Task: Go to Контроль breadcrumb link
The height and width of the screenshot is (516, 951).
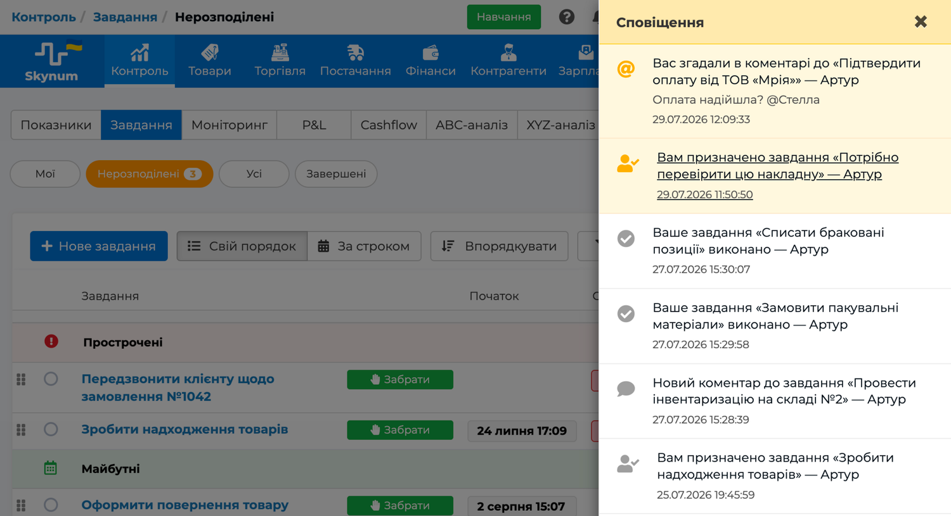Action: 44,17
